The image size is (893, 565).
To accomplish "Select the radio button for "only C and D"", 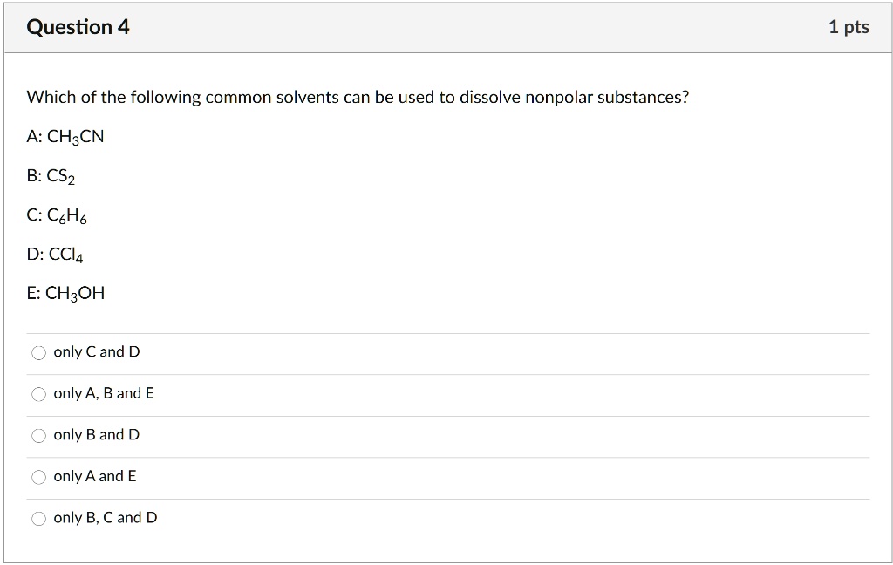I will (x=38, y=352).
